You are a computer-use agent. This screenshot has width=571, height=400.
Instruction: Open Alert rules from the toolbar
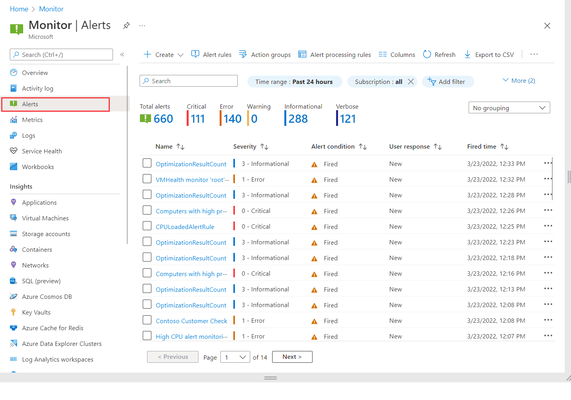point(211,55)
